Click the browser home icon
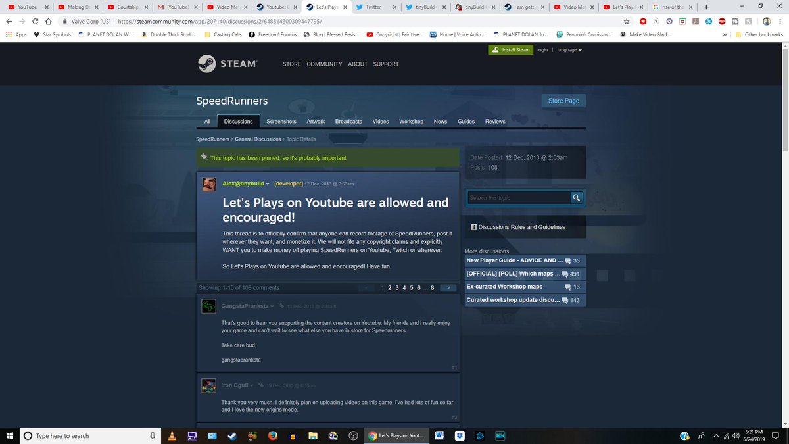The width and height of the screenshot is (789, 444). click(49, 21)
